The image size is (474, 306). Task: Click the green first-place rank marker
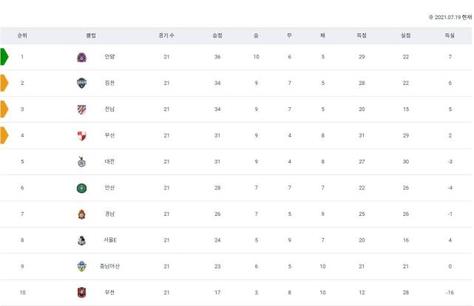(4, 57)
